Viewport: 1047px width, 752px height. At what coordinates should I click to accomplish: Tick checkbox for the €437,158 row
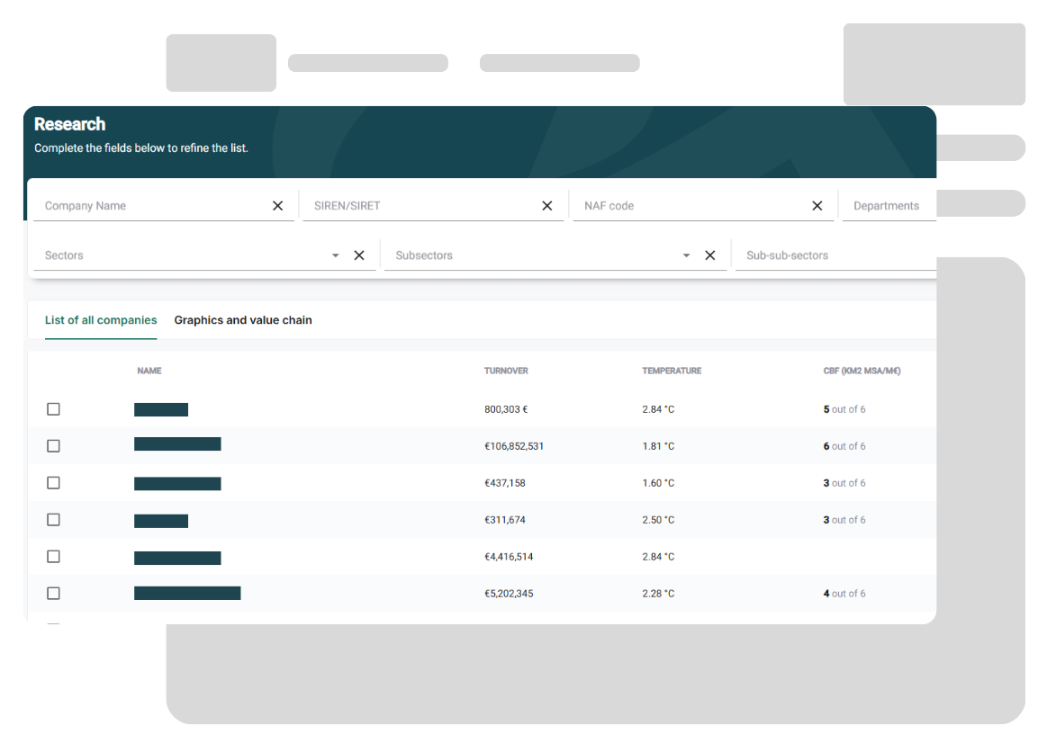[x=53, y=482]
